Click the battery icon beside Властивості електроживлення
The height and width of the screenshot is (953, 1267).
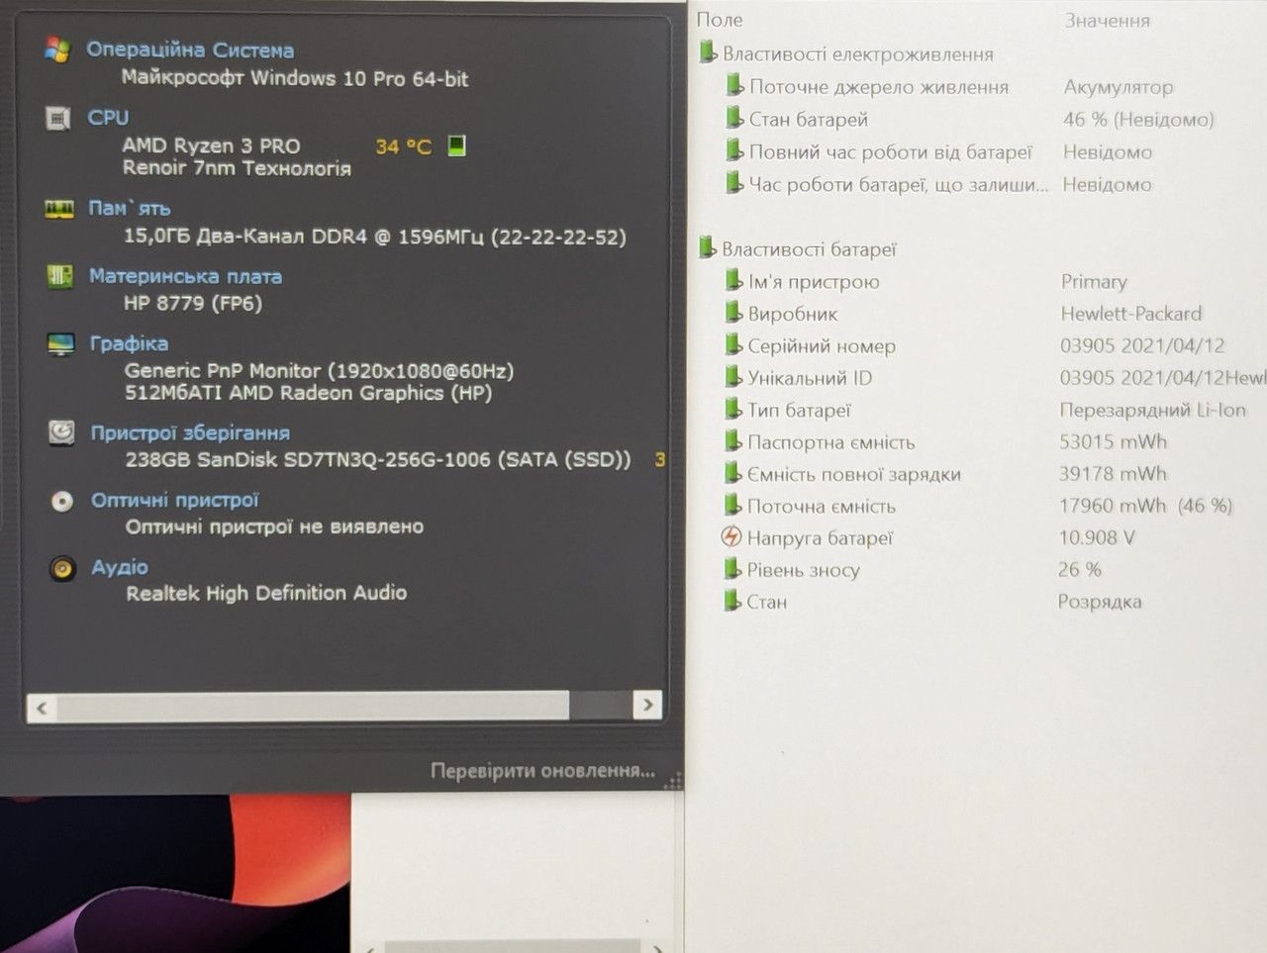(707, 52)
